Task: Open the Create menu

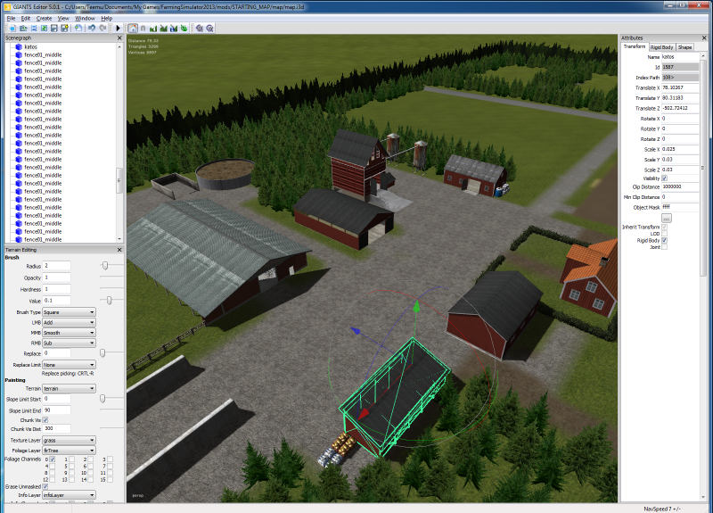Action: click(44, 18)
